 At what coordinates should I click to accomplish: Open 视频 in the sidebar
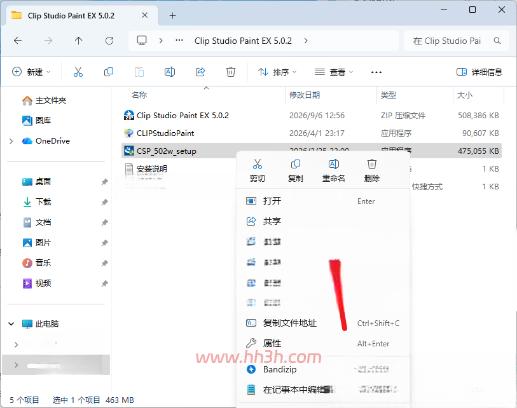pyautogui.click(x=37, y=283)
